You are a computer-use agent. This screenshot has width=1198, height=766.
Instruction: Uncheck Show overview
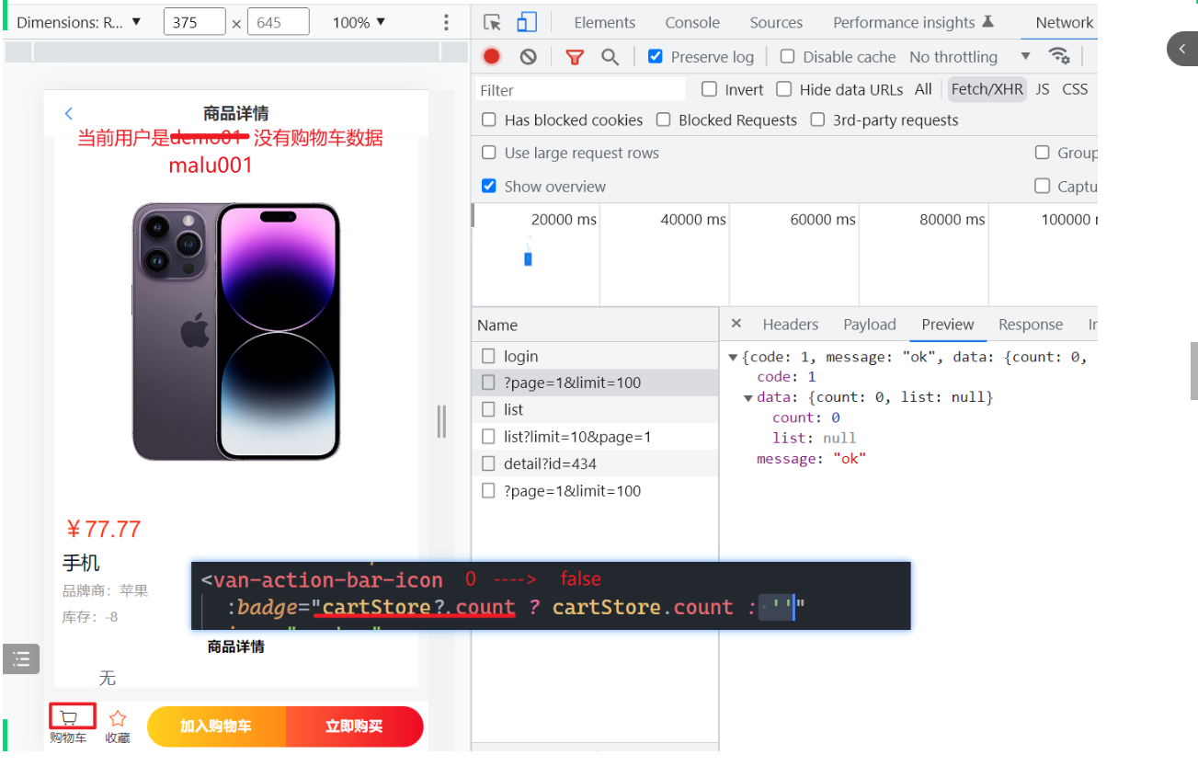[489, 186]
